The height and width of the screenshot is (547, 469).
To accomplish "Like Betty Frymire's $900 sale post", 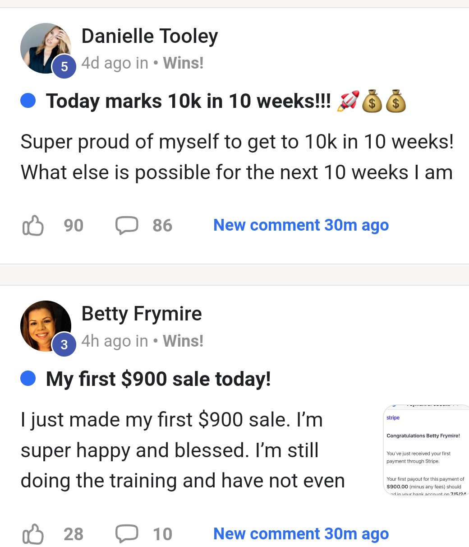I will click(x=33, y=534).
